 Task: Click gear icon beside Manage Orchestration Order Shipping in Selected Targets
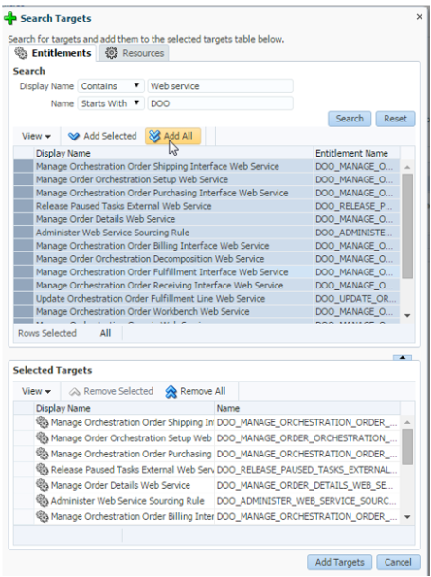click(x=43, y=422)
